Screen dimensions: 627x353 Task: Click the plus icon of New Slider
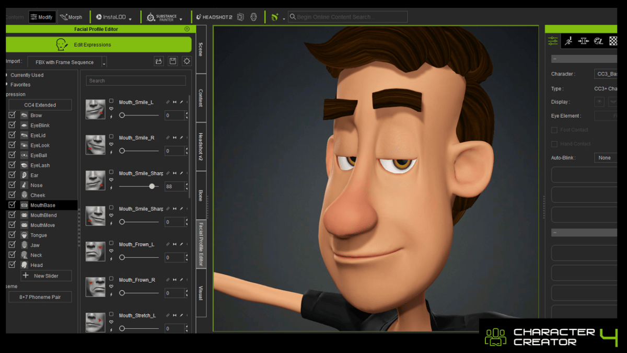[26, 276]
